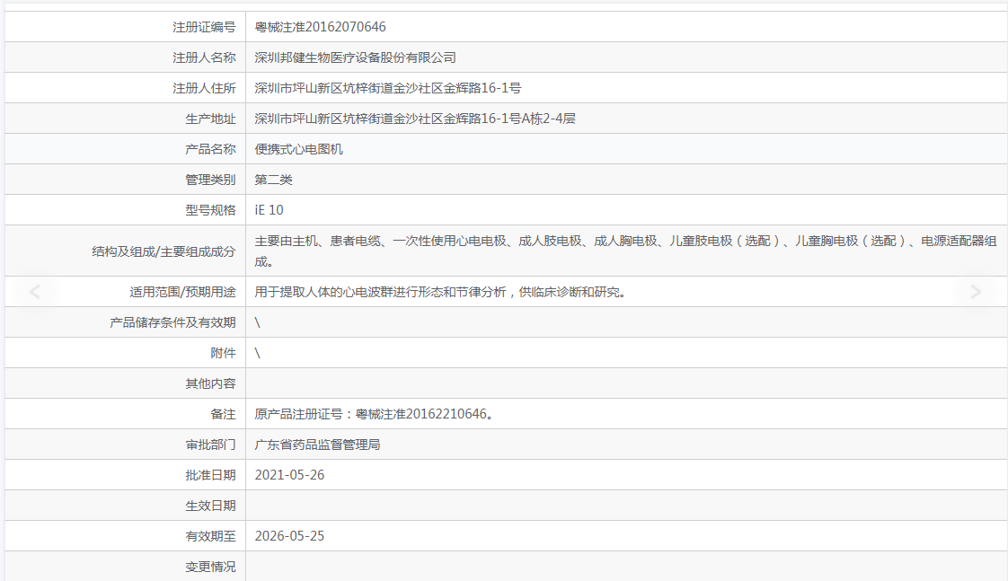Select approving department 广东省药品监督管理局
Viewport: 1008px width, 581px height.
317,445
